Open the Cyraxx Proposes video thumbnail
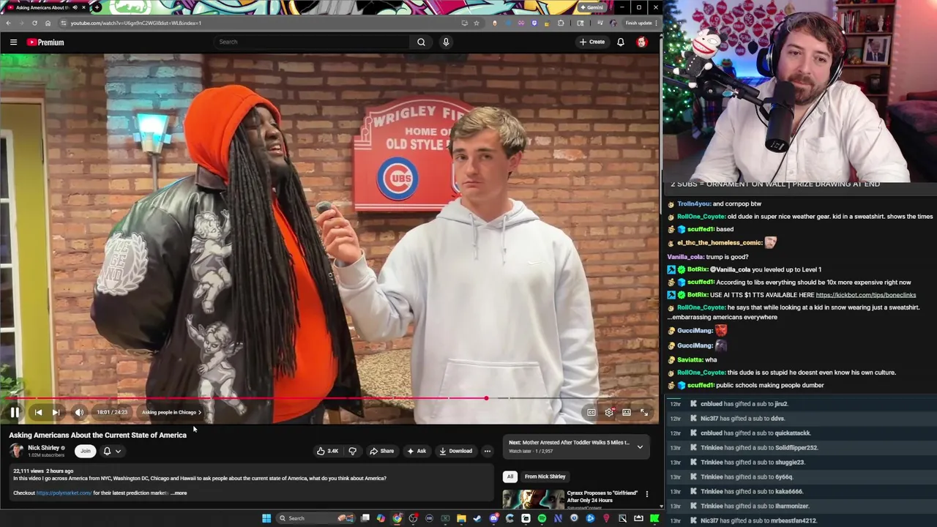The height and width of the screenshot is (527, 937). click(533, 499)
